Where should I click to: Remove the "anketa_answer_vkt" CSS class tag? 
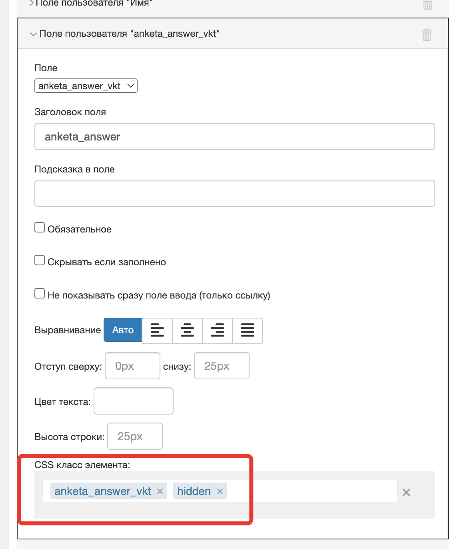(x=160, y=491)
